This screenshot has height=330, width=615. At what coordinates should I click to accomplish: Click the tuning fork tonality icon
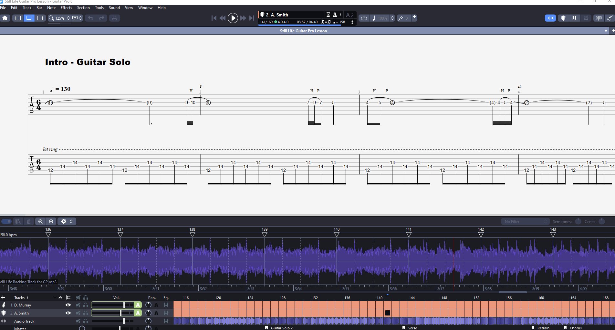401,18
